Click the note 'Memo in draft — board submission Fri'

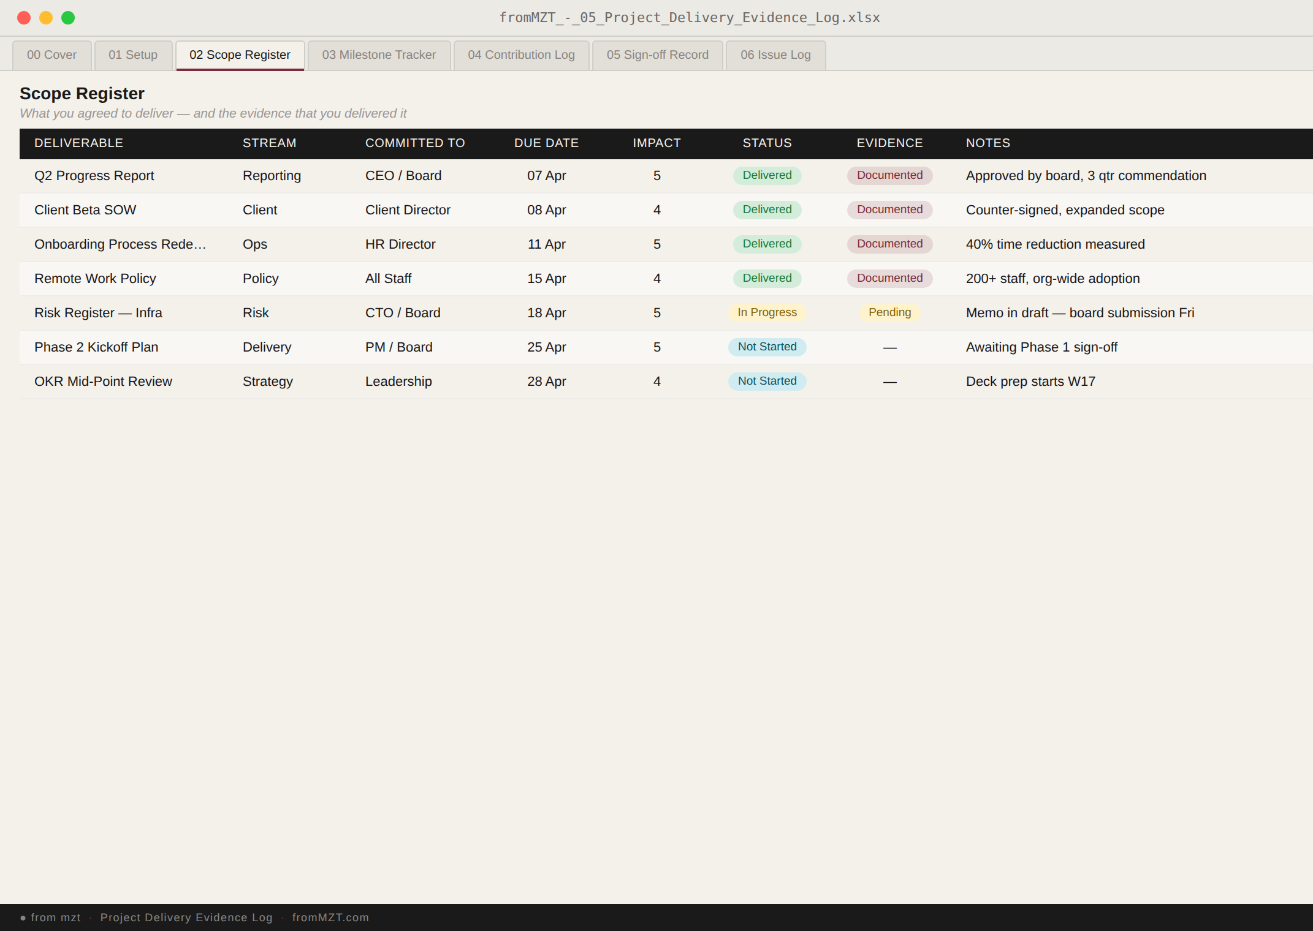click(x=1080, y=313)
